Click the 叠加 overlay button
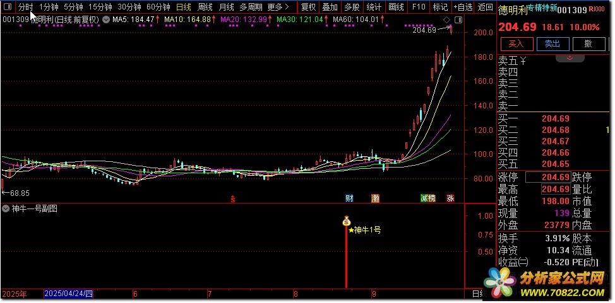Screen dimensions: 615x303 click(330, 7)
